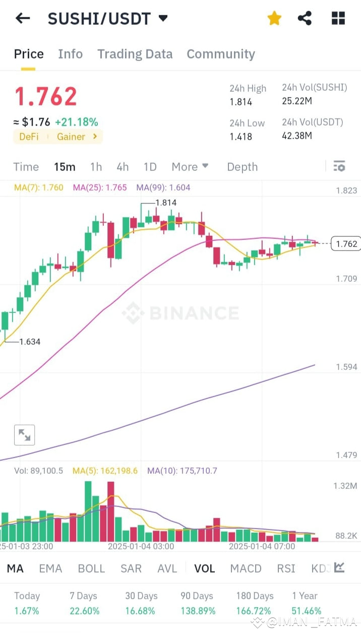
Task: Open chart display settings icon
Action: pos(339,166)
